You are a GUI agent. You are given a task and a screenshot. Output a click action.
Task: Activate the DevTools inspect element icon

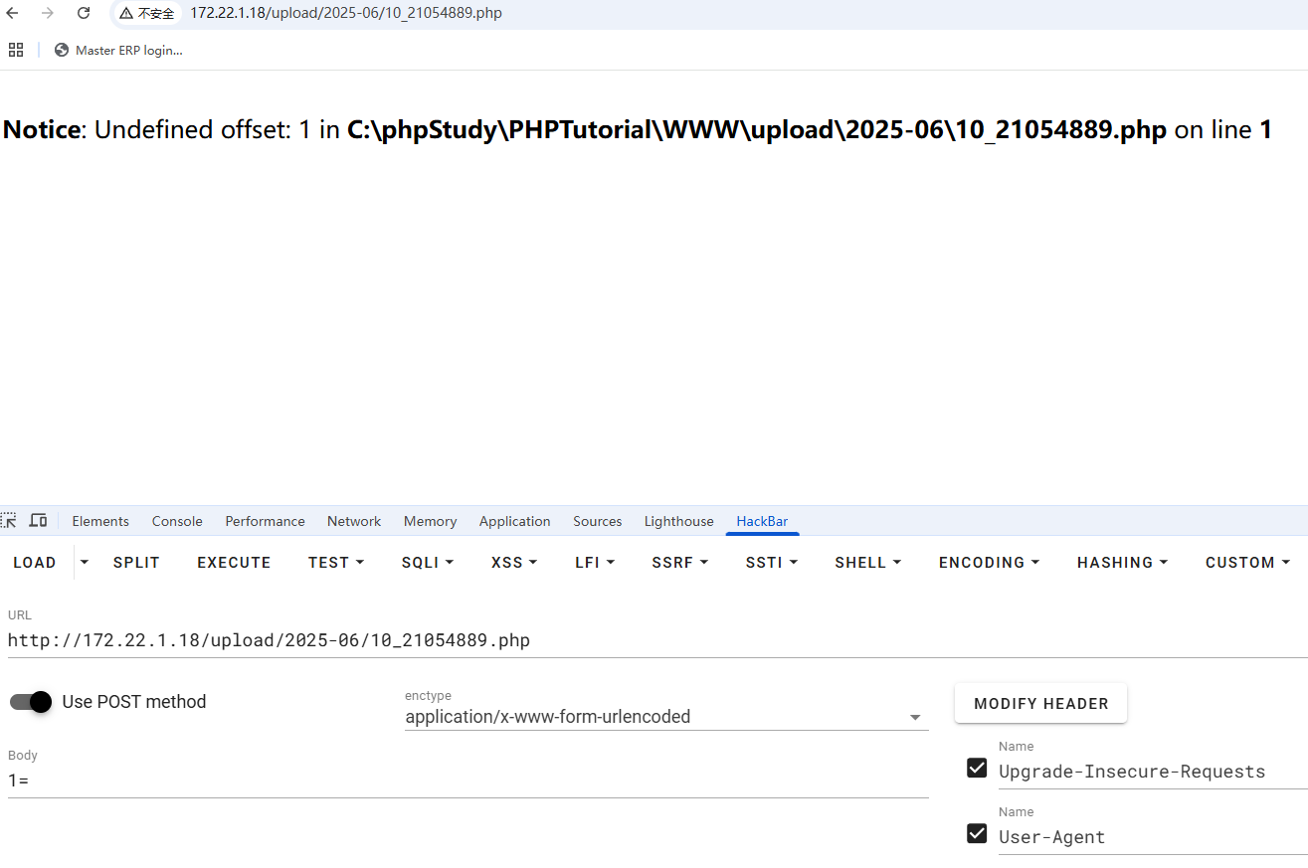[x=9, y=520]
